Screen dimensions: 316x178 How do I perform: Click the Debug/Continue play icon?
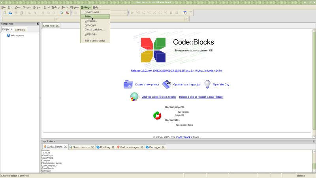coord(132,13)
